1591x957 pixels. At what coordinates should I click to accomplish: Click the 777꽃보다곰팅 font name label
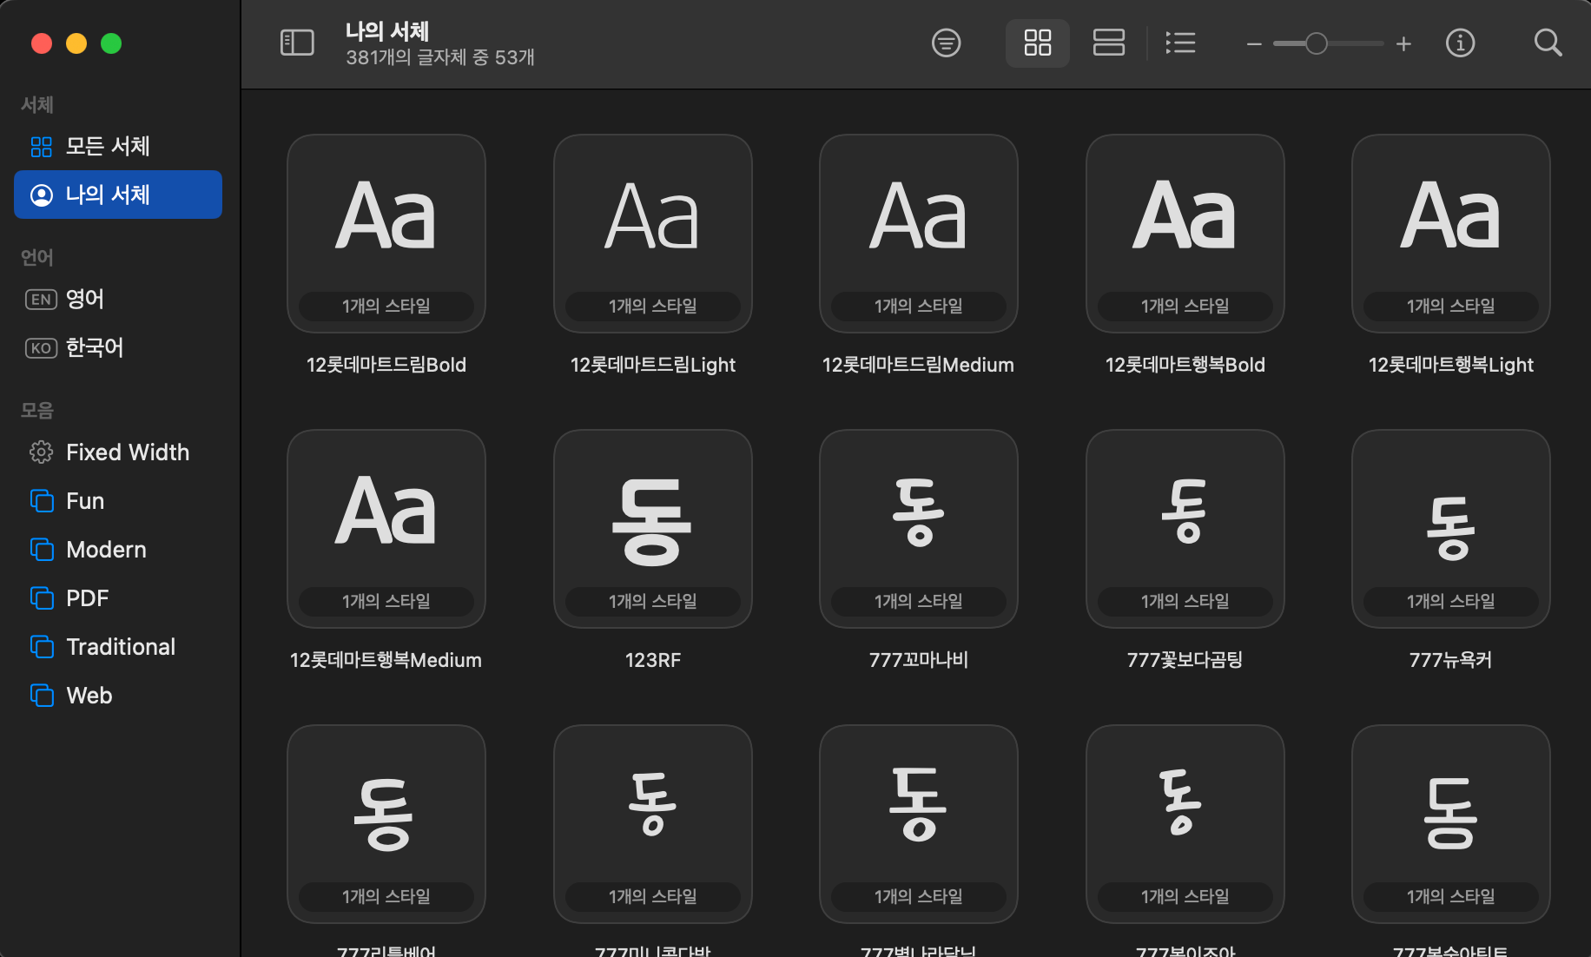(x=1185, y=660)
